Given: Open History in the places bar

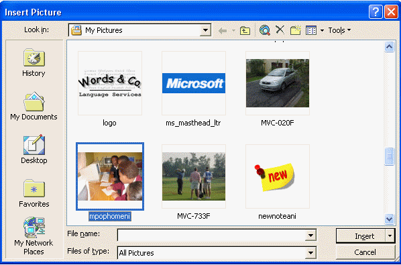Looking at the screenshot, I should (x=34, y=62).
